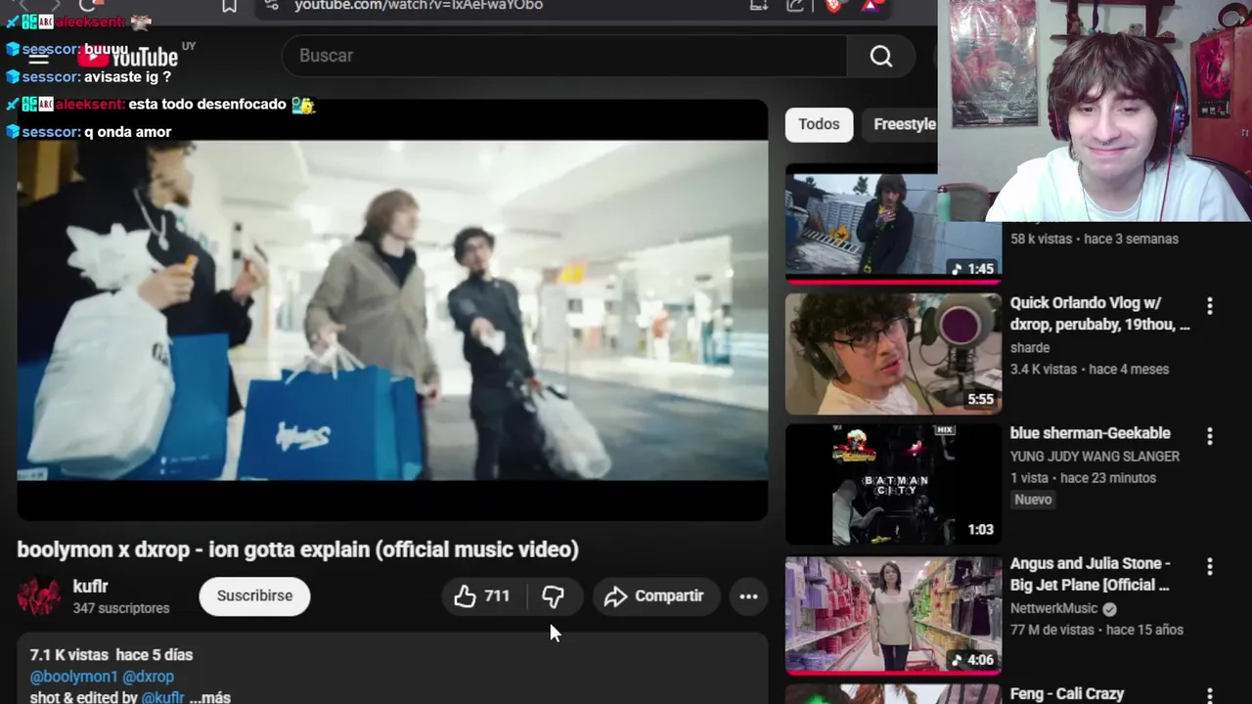Click 58 k vistas hace 3 semanas
Image resolution: width=1252 pixels, height=704 pixels.
tap(1095, 239)
